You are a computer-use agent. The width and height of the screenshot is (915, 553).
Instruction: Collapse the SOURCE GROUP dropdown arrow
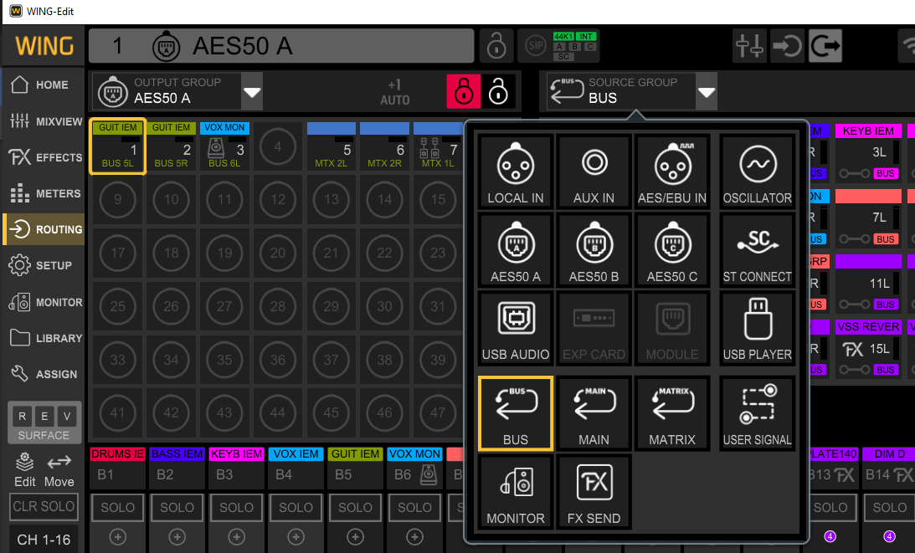(706, 91)
